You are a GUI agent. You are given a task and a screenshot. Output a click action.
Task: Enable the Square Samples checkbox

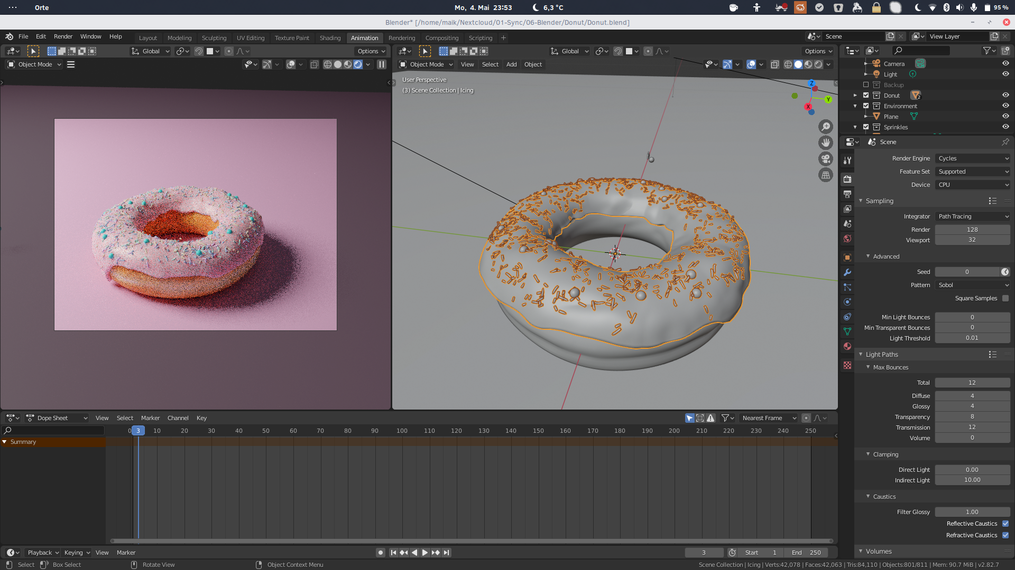pyautogui.click(x=1005, y=298)
